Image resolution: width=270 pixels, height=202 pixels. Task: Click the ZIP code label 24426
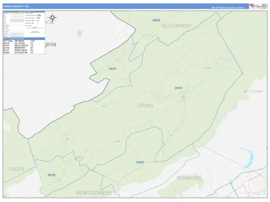(156, 20)
